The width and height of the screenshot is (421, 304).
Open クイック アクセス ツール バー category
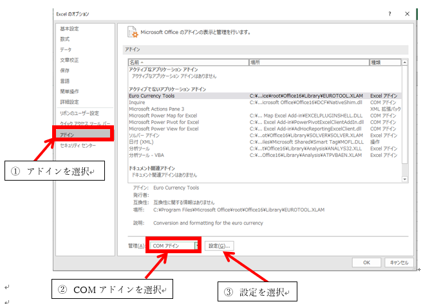coord(85,123)
